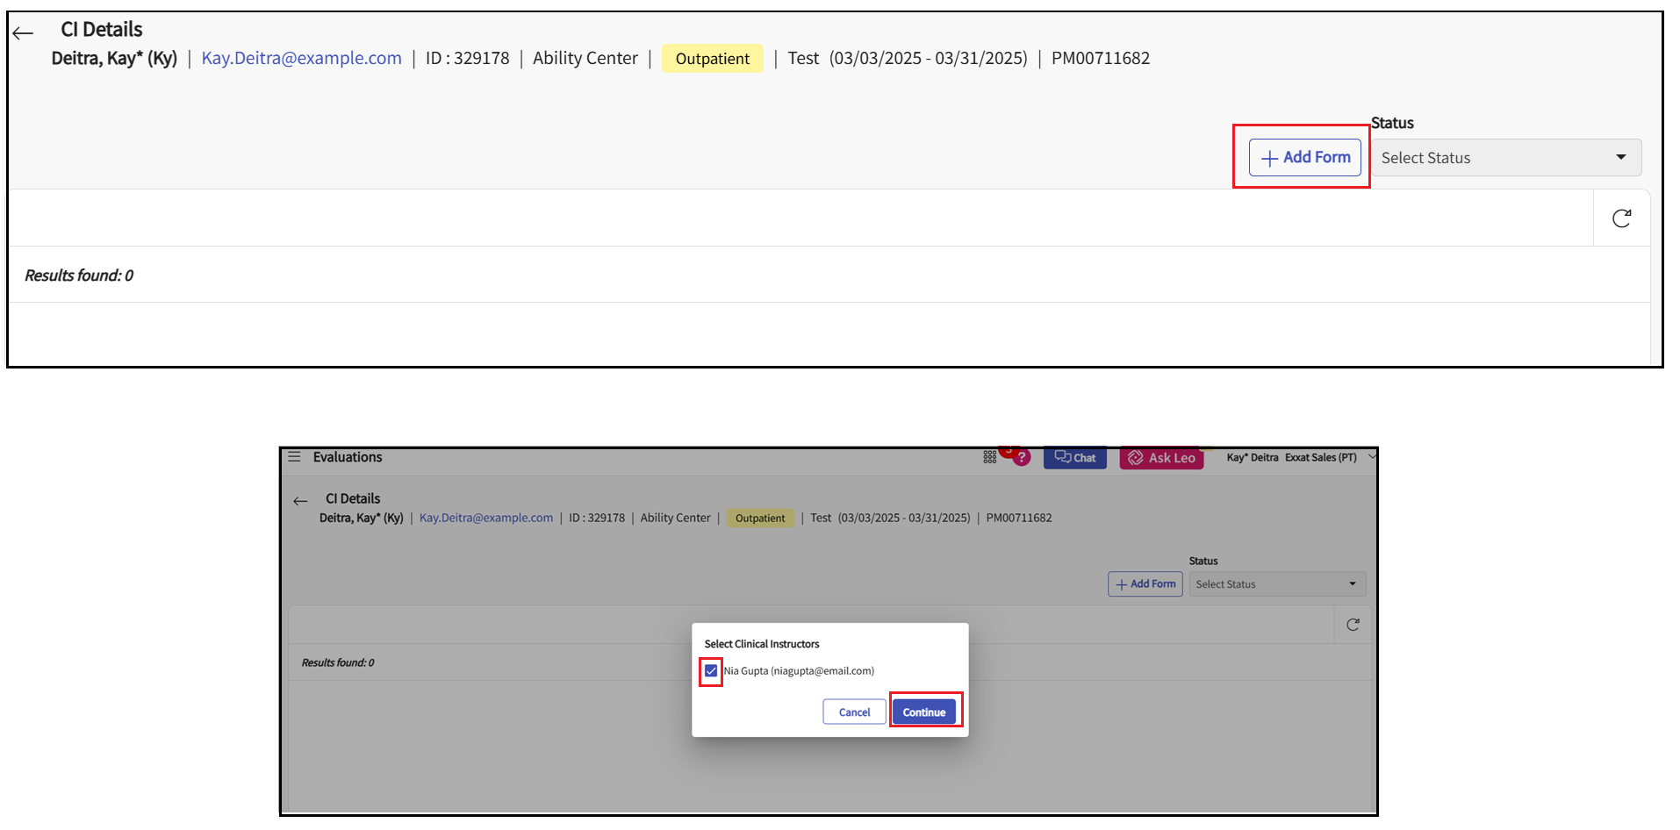Open the hamburger menu beside Evaluations

[x=294, y=457]
